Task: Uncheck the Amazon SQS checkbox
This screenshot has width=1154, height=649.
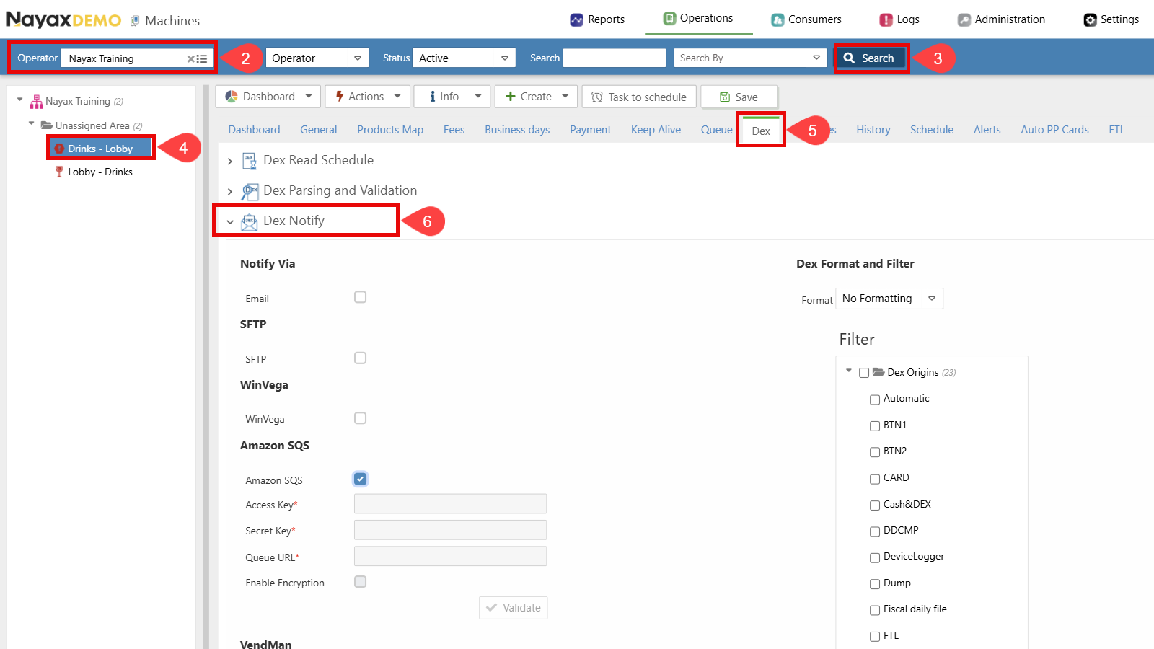Action: pos(361,479)
